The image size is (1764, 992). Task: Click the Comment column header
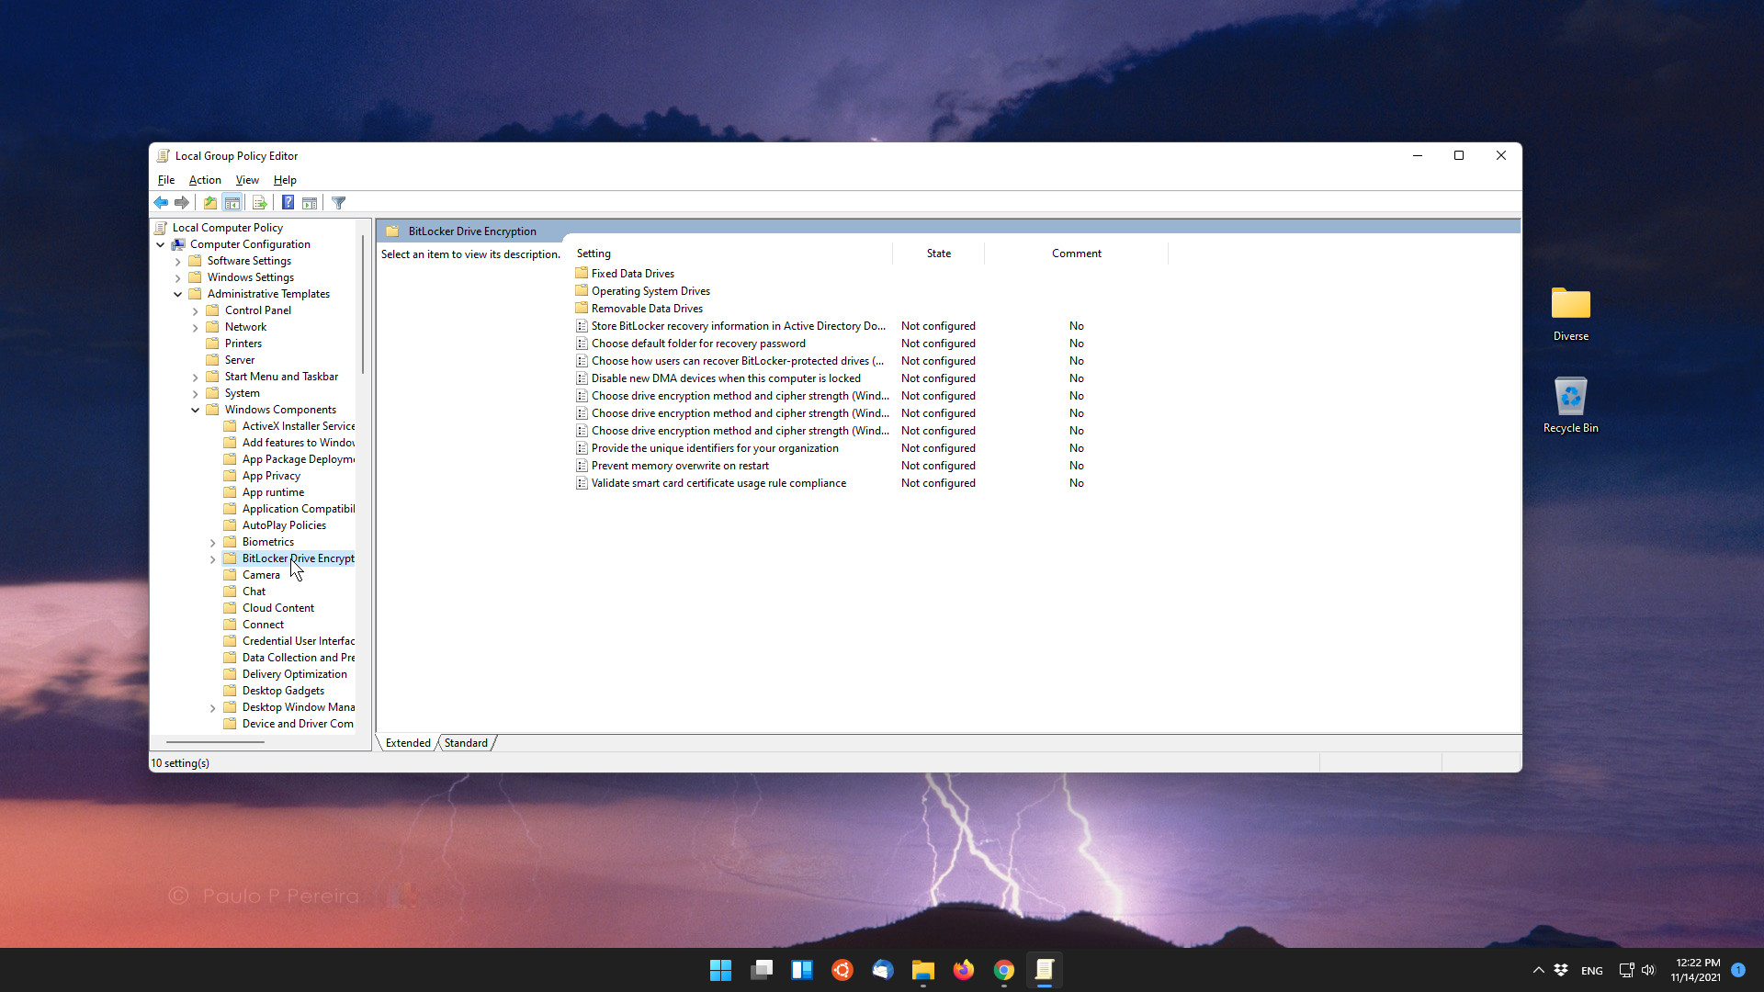pos(1076,254)
